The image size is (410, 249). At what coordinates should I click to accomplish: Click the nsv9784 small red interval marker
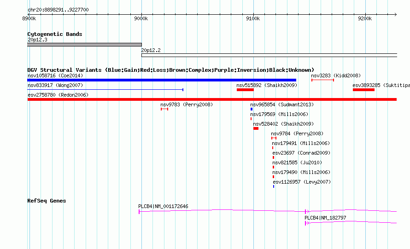(274, 138)
